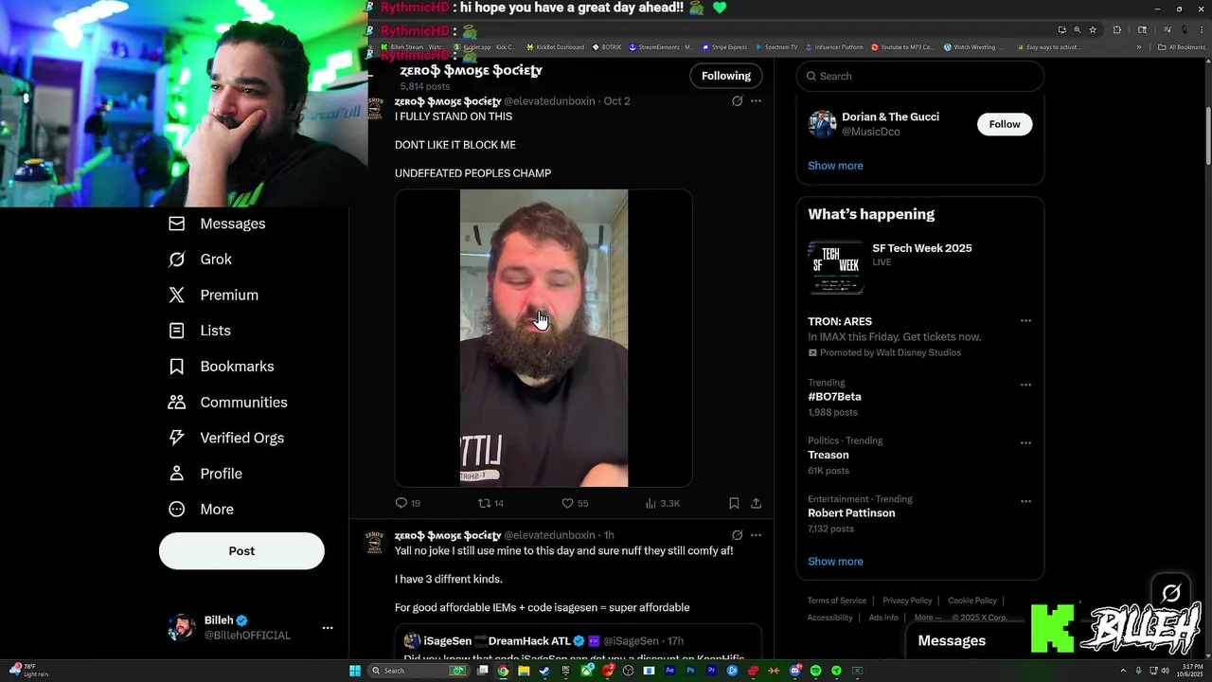The height and width of the screenshot is (682, 1212).
Task: Click the Grok icon on Oct 2 post
Action: pyautogui.click(x=737, y=100)
